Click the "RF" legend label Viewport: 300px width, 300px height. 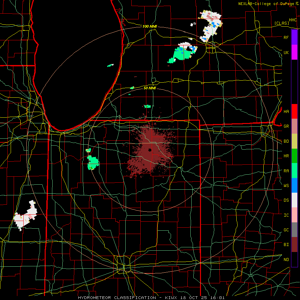[286, 37]
